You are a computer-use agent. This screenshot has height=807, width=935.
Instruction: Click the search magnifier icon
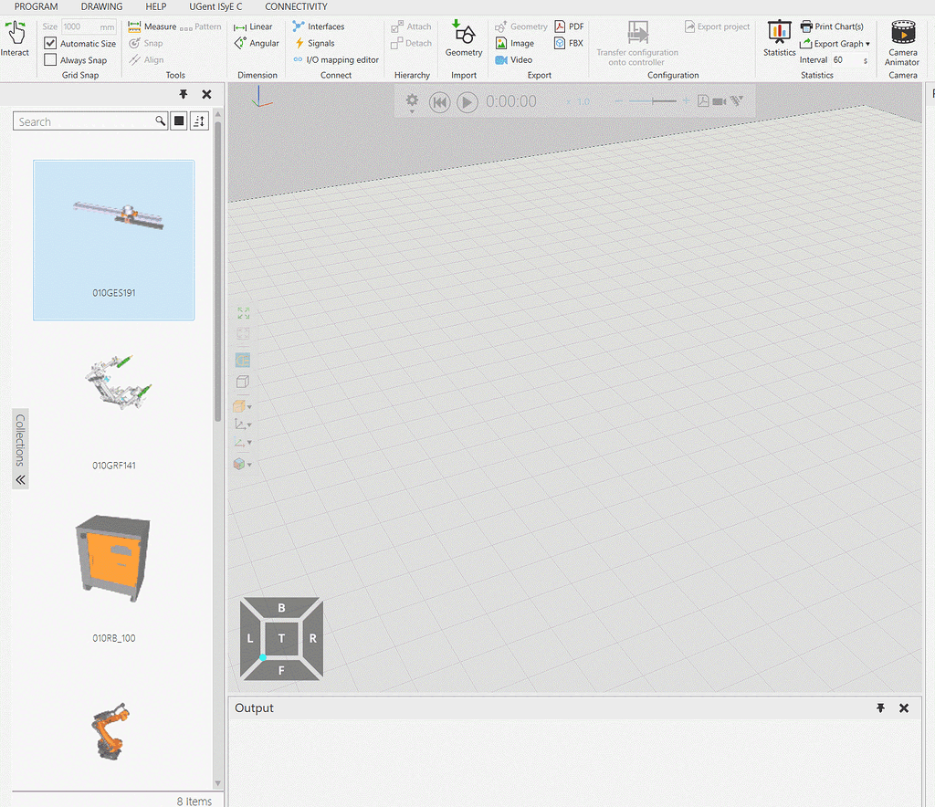(x=160, y=121)
